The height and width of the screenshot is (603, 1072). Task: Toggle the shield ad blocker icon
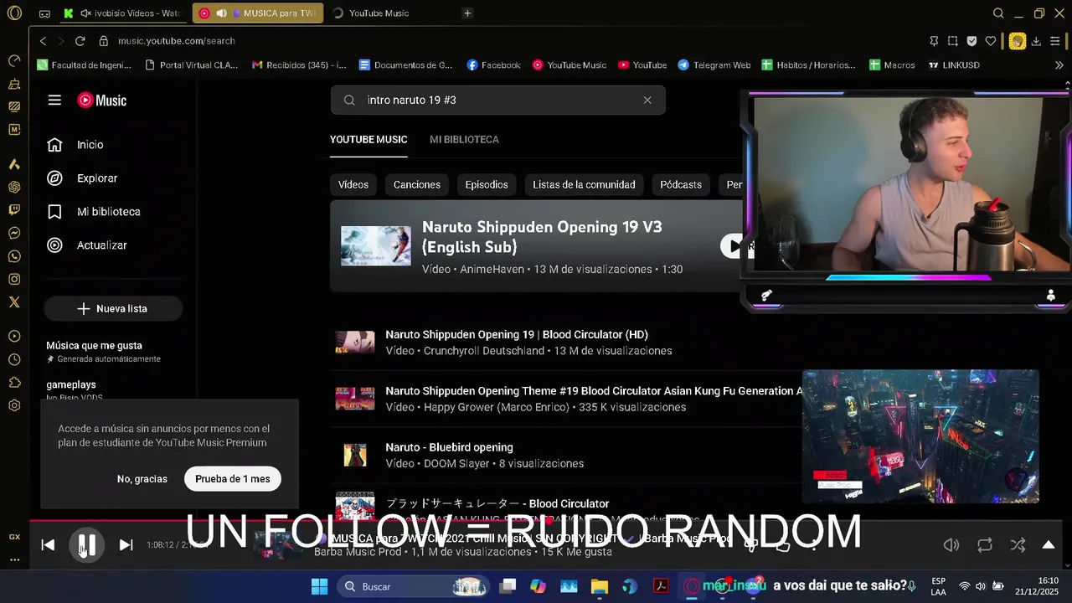click(x=971, y=41)
